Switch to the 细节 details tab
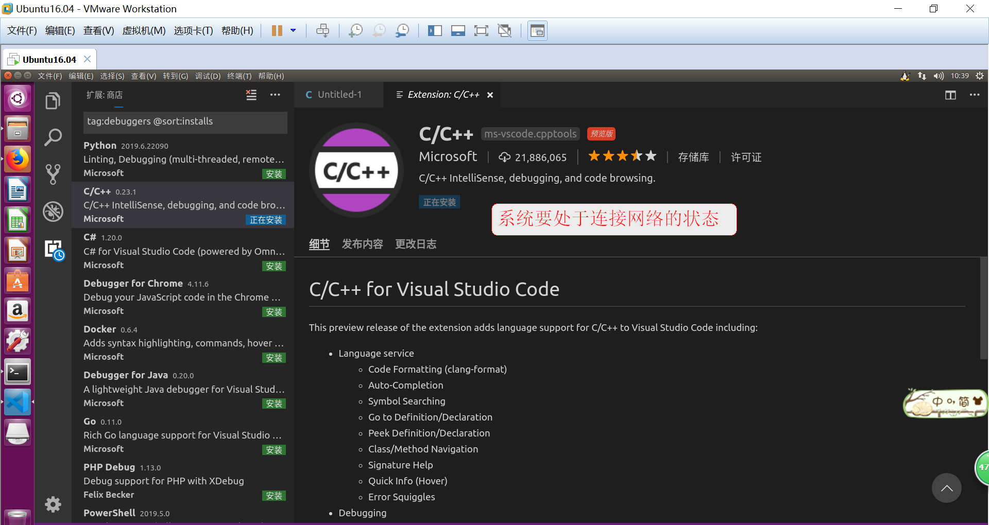 pos(319,244)
